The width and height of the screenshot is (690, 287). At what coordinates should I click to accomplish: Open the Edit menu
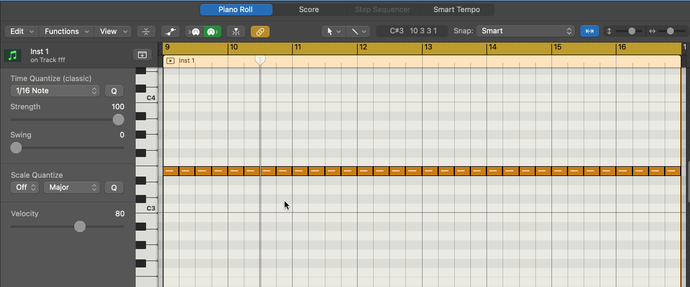pos(22,32)
